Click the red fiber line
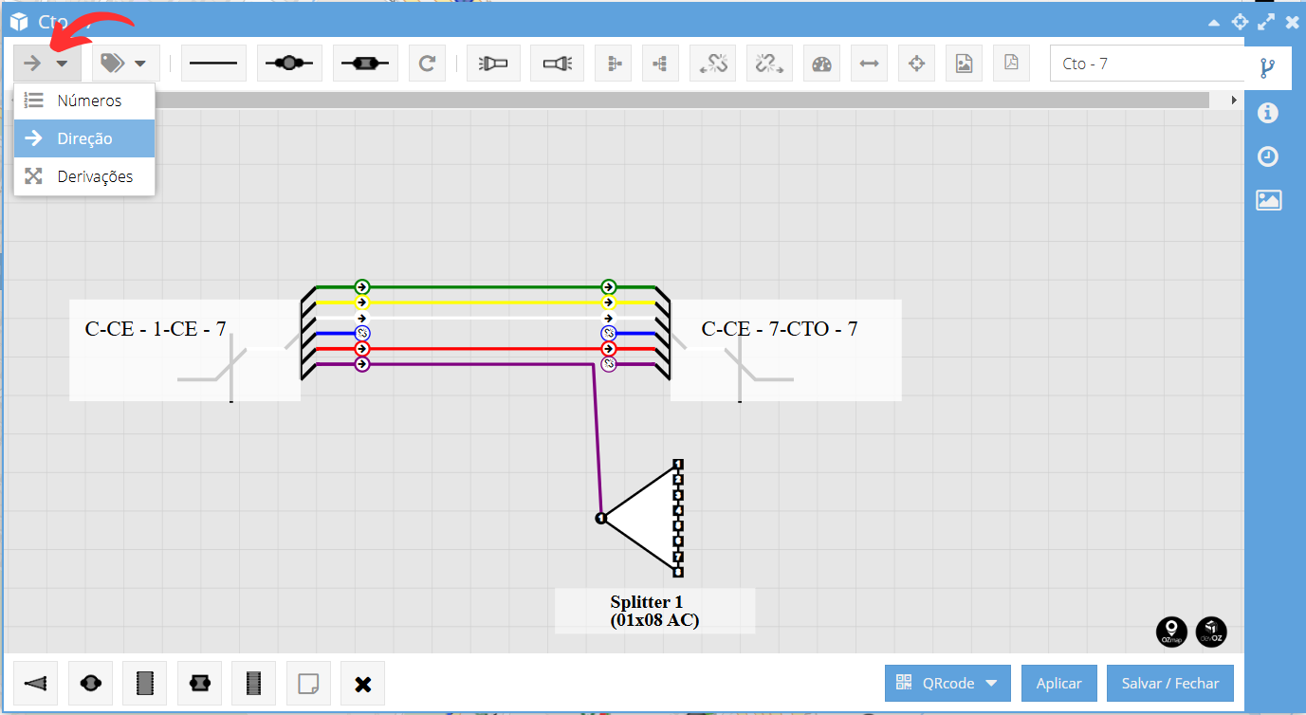This screenshot has width=1306, height=715. pos(484,348)
